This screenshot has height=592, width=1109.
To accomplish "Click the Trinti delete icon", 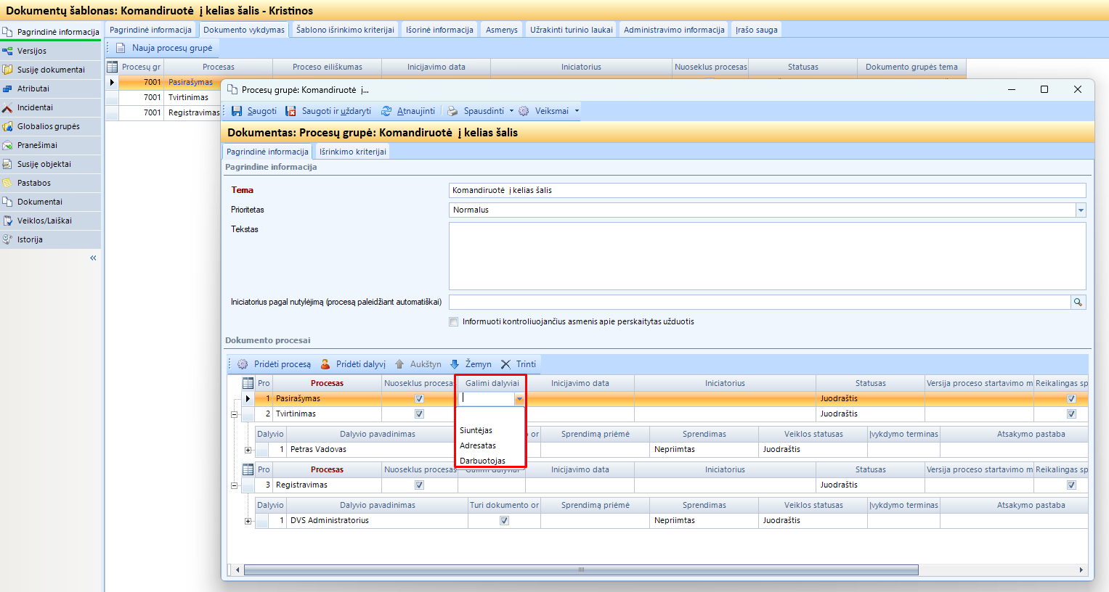I will [505, 364].
